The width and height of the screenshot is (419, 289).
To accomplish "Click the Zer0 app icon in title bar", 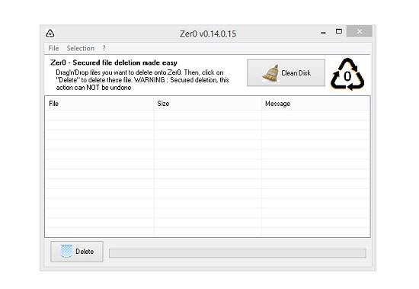I will point(50,34).
